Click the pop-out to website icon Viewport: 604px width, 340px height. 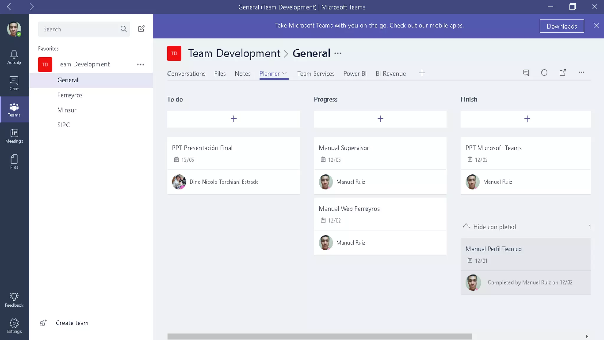click(563, 73)
